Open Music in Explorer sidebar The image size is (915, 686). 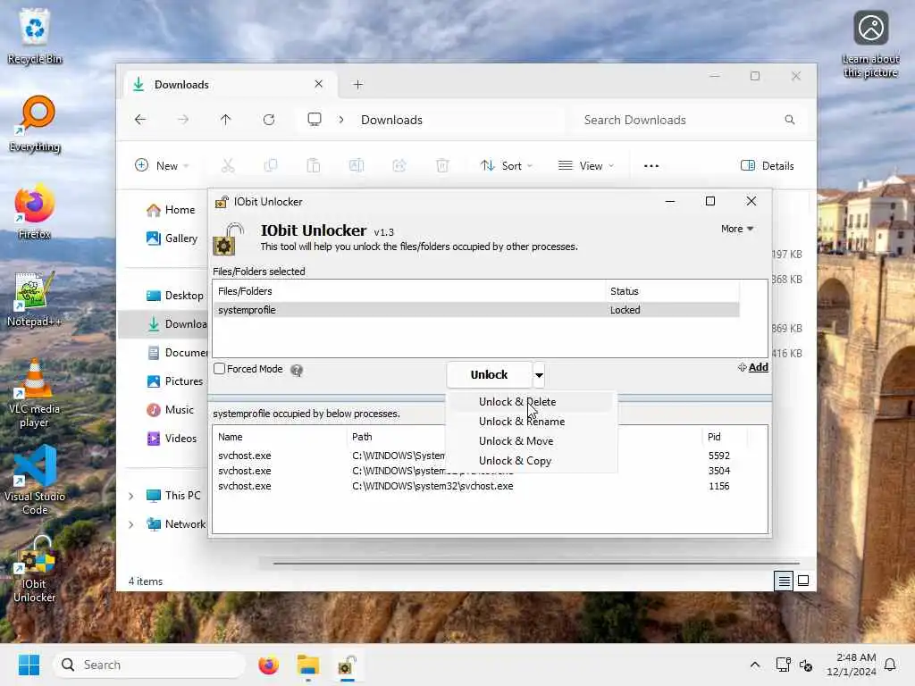(170, 409)
